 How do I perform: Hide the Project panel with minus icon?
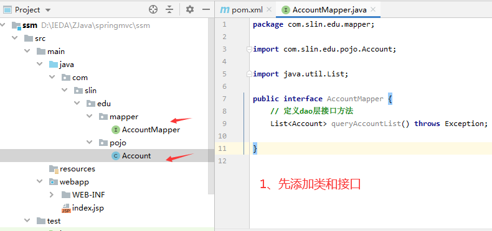click(206, 10)
